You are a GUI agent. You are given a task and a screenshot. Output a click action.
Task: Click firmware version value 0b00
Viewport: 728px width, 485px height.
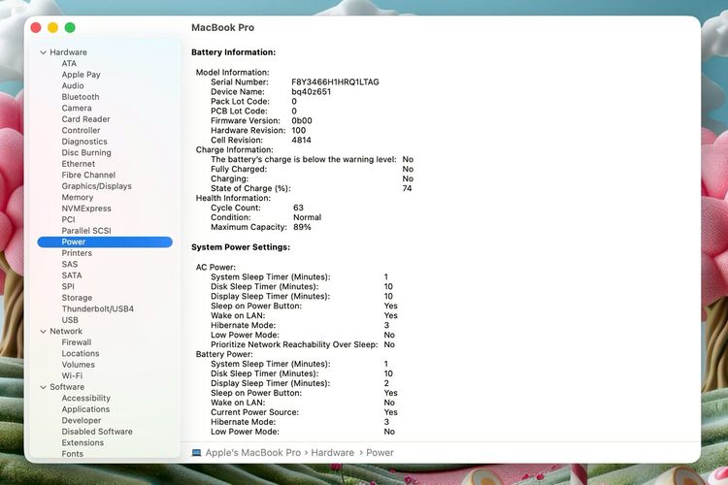tap(302, 120)
